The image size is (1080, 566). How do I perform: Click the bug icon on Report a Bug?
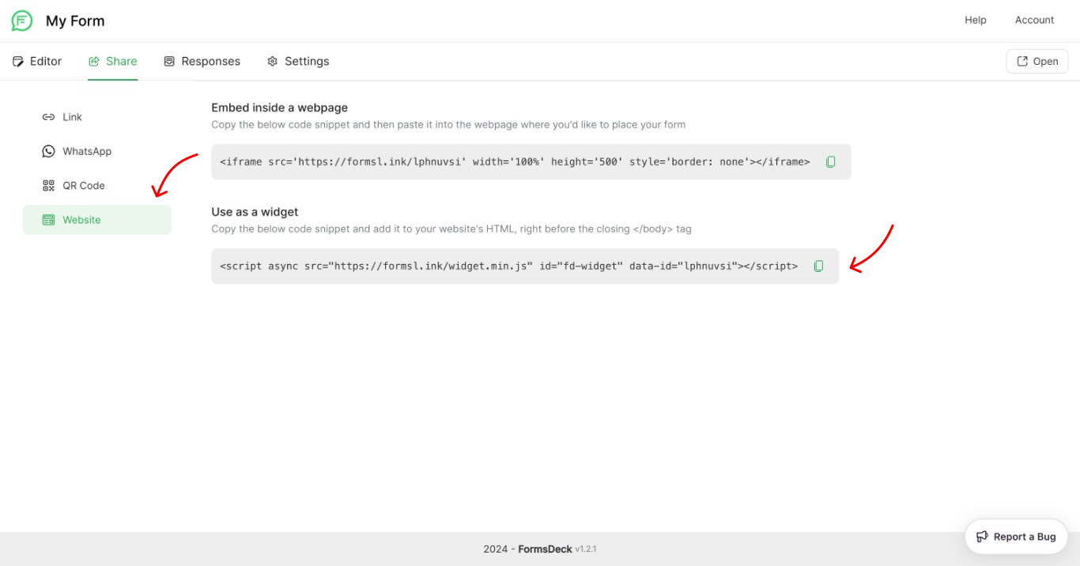click(x=982, y=537)
